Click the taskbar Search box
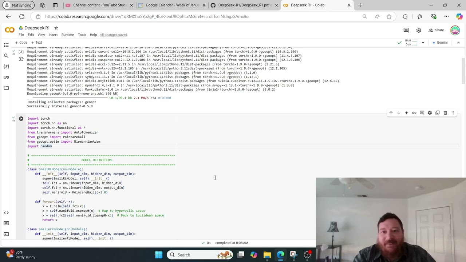466x262 pixels. tap(200, 255)
